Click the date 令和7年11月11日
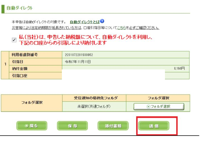200x142 pixels. tap(78, 62)
